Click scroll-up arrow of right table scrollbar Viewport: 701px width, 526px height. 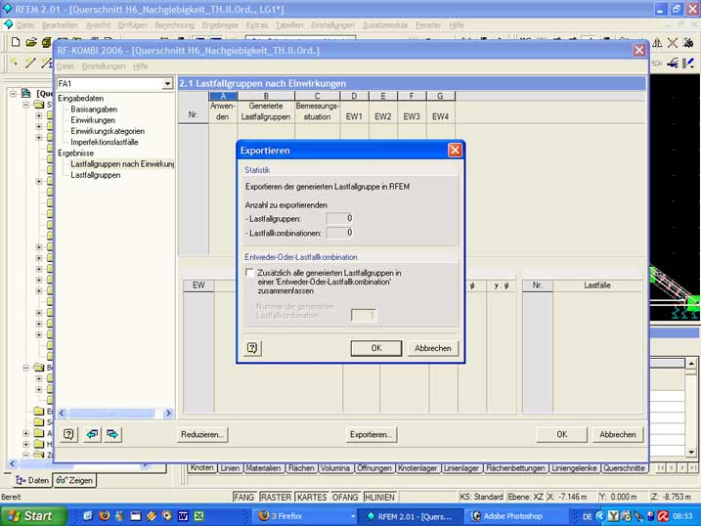[x=691, y=363]
